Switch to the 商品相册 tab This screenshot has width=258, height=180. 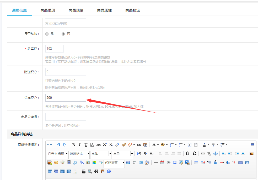[48, 10]
